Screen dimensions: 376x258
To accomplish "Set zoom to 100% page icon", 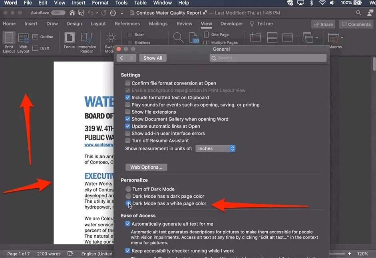I will [194, 37].
